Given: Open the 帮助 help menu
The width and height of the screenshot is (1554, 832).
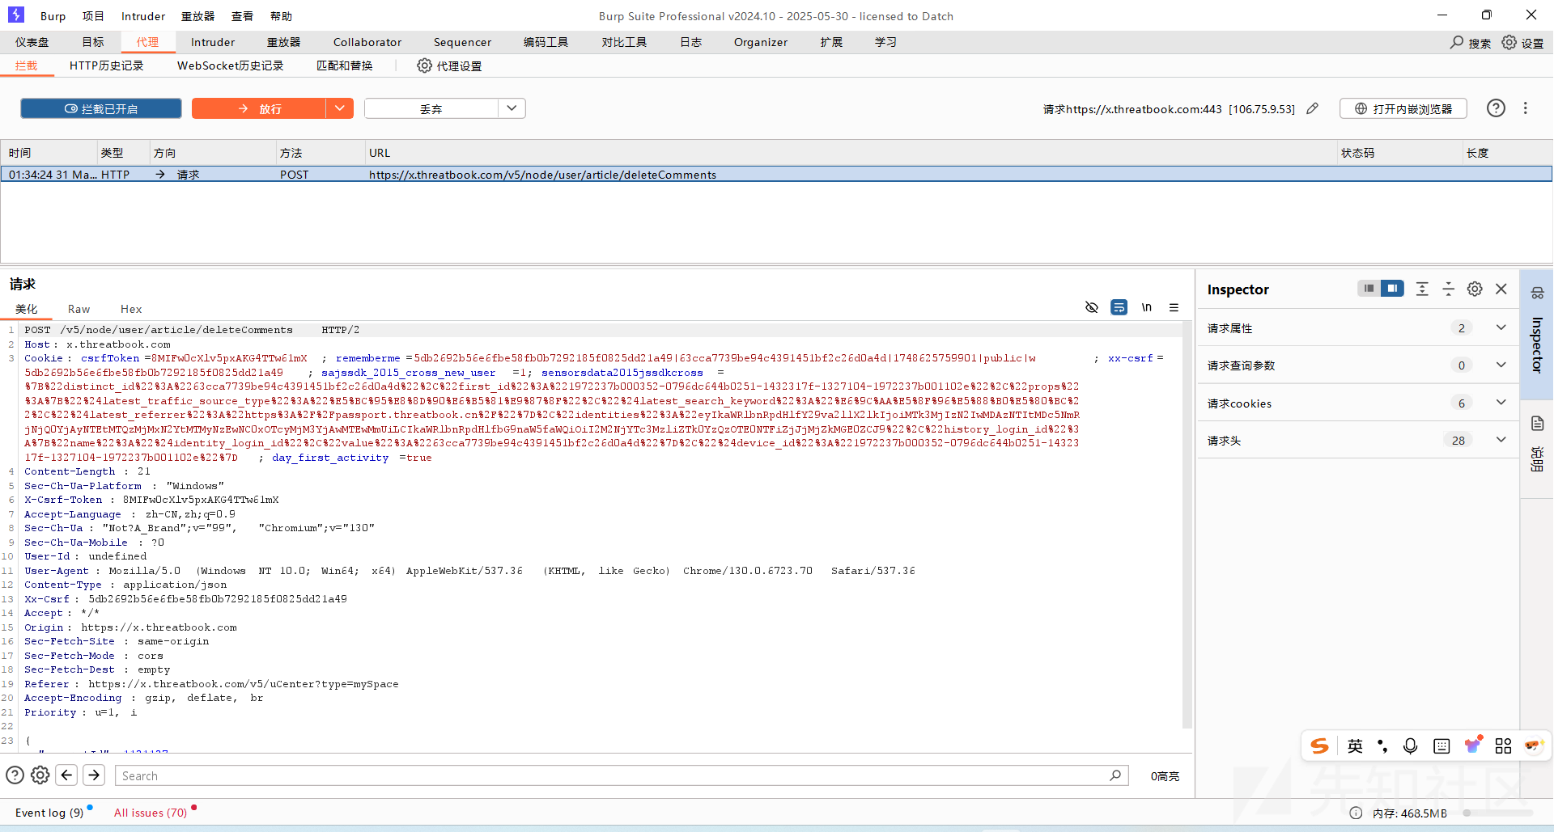Looking at the screenshot, I should pyautogui.click(x=281, y=16).
